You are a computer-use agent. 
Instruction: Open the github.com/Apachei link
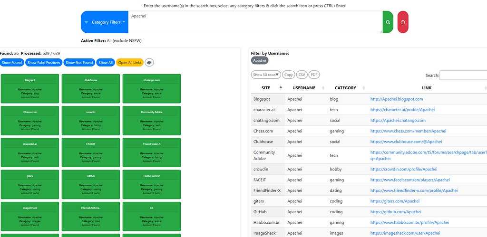[396, 211]
